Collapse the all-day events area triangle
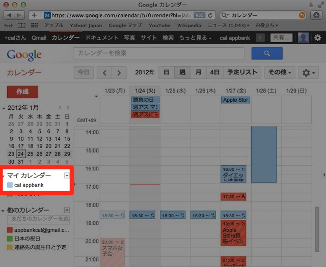Viewport: 326px width, 267px height. pos(96,96)
